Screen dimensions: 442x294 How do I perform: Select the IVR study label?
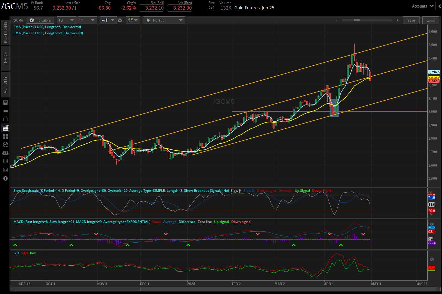[16, 253]
